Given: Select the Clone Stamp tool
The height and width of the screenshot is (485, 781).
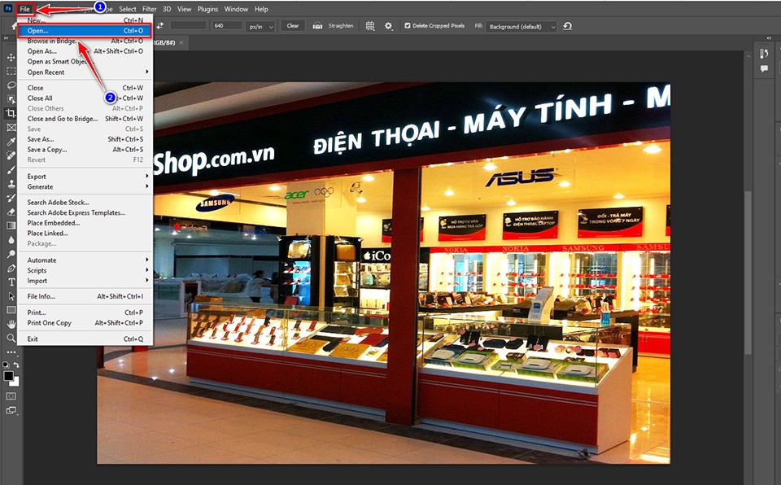Looking at the screenshot, I should coord(11,183).
